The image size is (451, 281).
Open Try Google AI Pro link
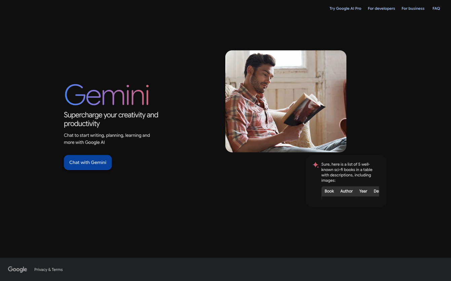point(345,8)
